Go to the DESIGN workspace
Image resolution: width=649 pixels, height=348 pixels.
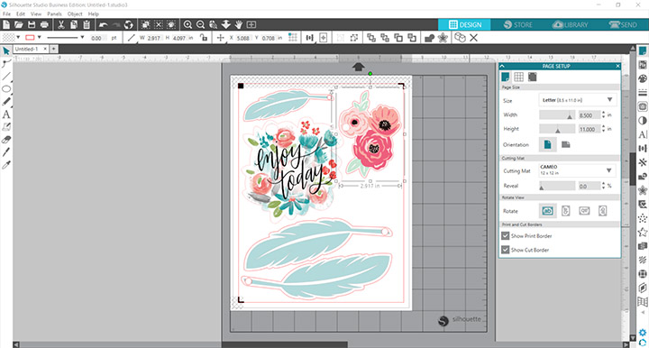465,25
